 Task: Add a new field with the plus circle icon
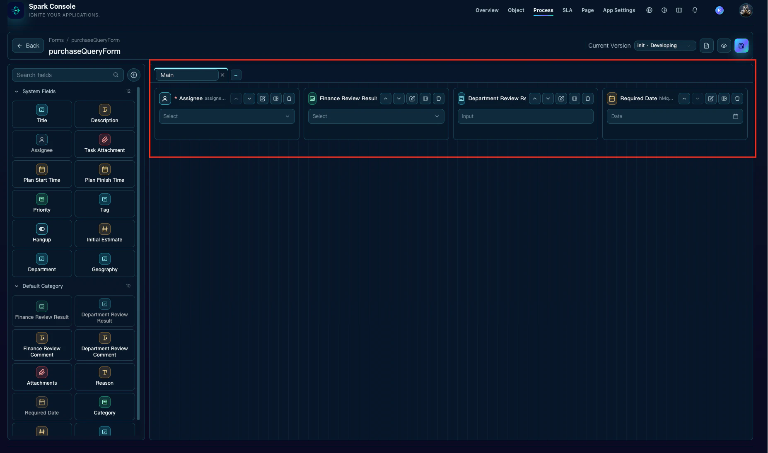(x=134, y=75)
